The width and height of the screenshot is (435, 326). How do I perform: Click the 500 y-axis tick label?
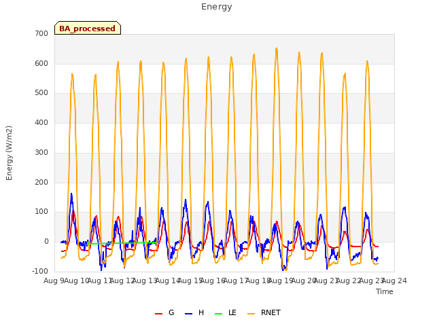[x=41, y=93]
